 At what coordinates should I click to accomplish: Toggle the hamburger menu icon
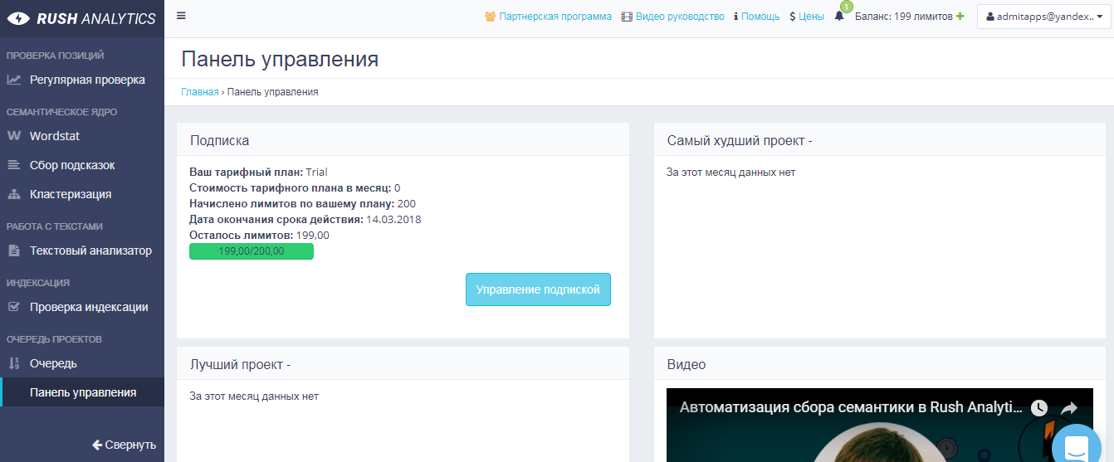(181, 15)
